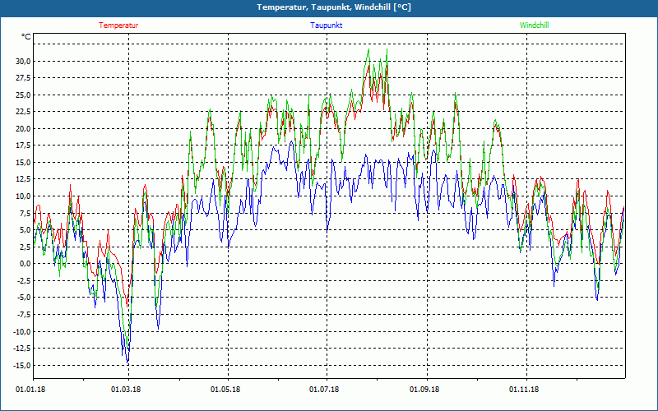Click the 0,0 y-axis value
658x411 pixels.
pos(25,264)
